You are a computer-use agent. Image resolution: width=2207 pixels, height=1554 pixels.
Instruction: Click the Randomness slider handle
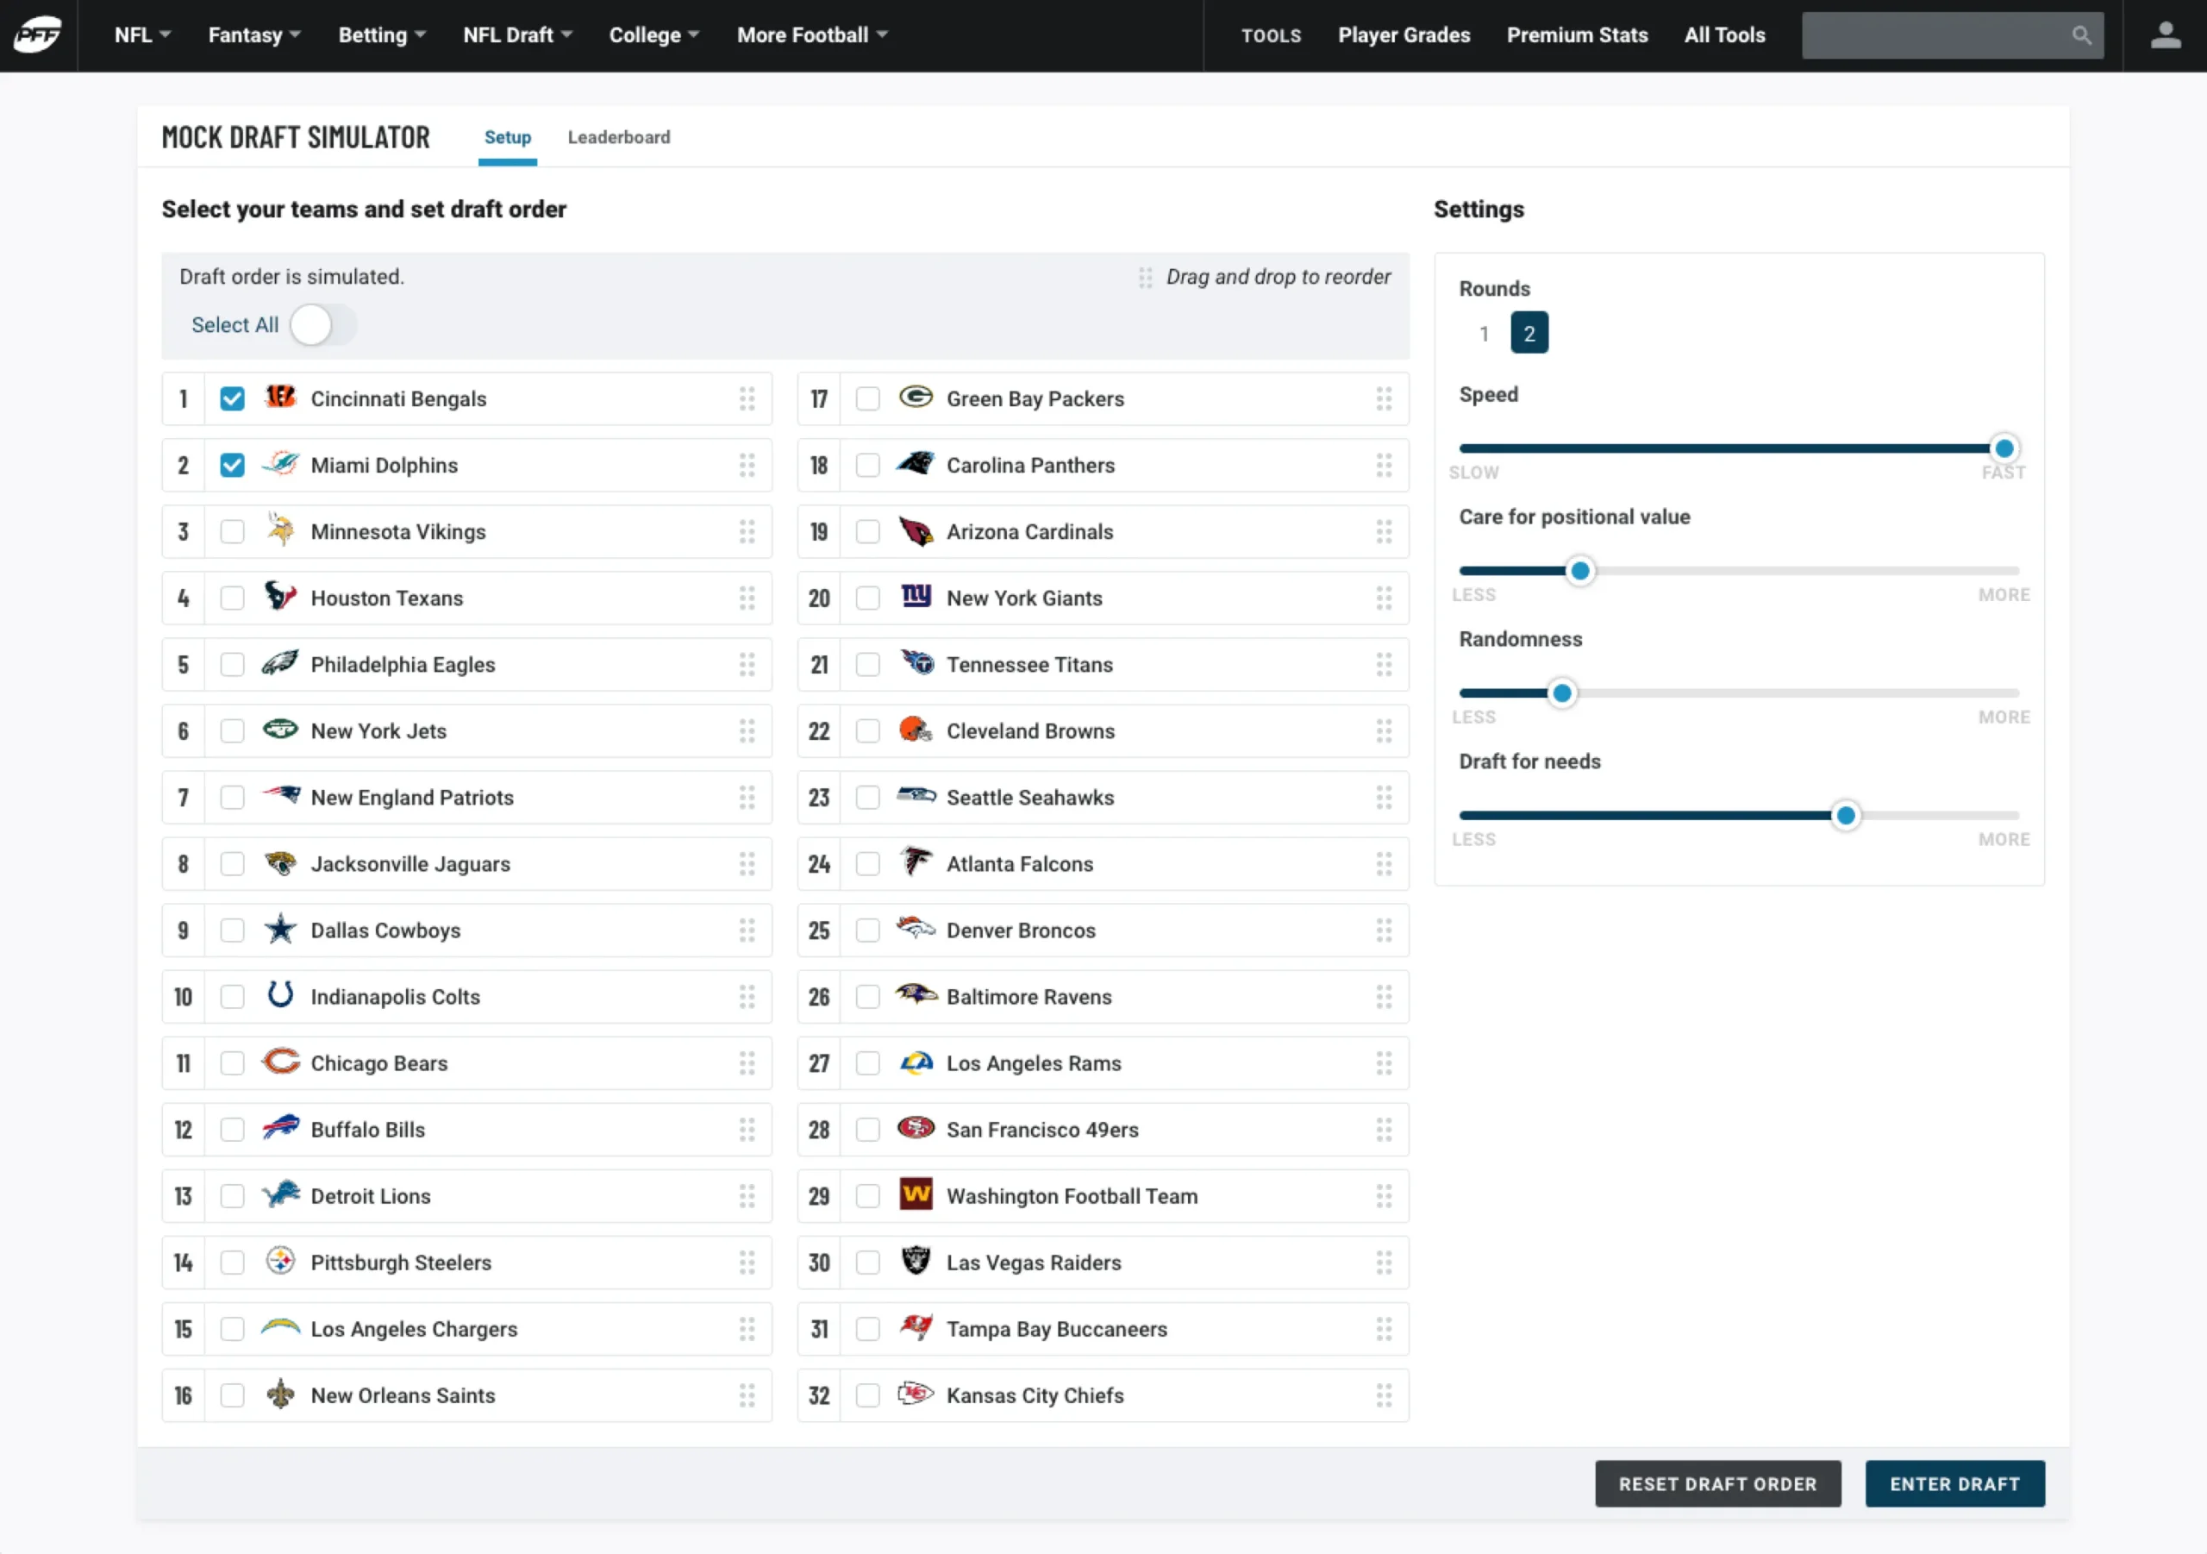click(1562, 692)
